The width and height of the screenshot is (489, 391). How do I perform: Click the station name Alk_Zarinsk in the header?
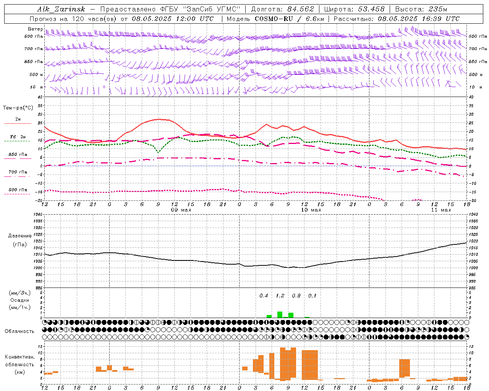pyautogui.click(x=61, y=9)
